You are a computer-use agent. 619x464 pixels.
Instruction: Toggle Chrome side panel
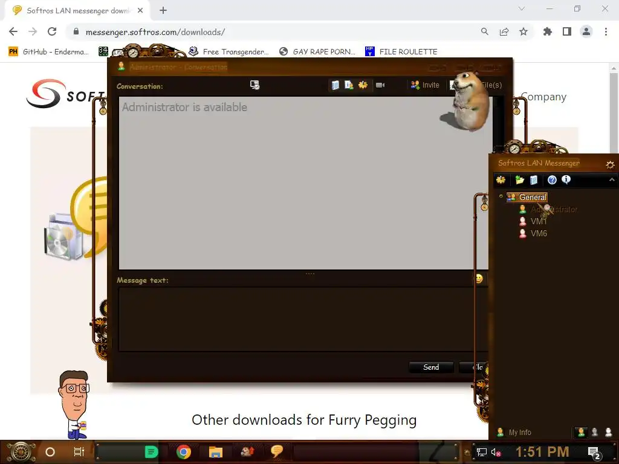click(x=567, y=31)
